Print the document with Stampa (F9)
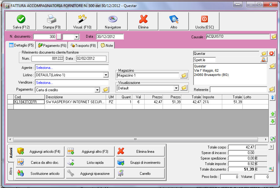This screenshot has height=188, width=280. (x=51, y=22)
